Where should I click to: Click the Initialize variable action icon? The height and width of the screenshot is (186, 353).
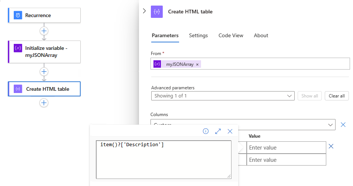[18, 48]
